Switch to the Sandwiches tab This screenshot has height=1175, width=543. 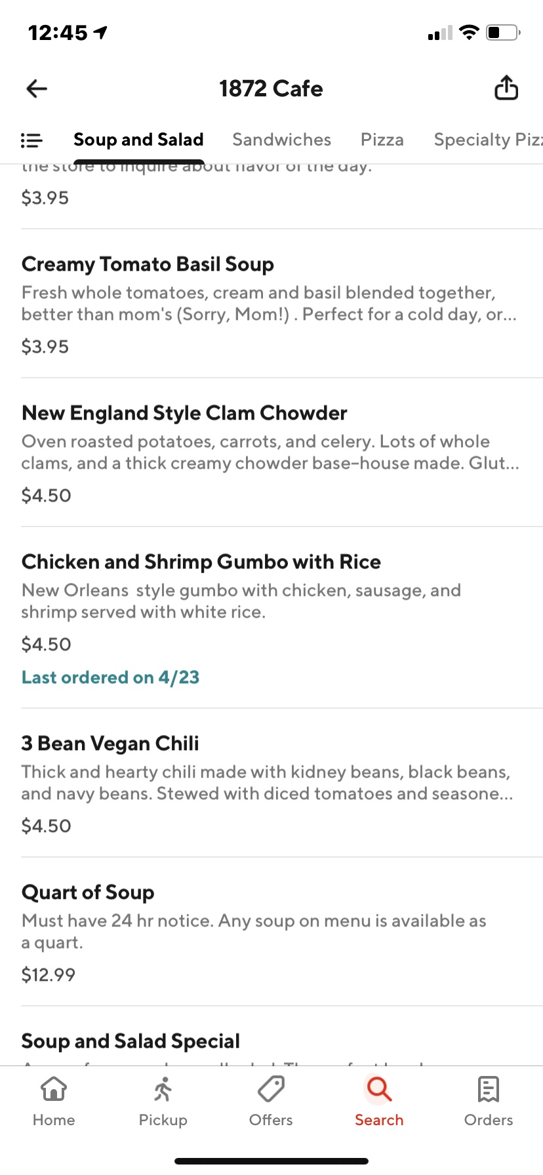pos(281,140)
